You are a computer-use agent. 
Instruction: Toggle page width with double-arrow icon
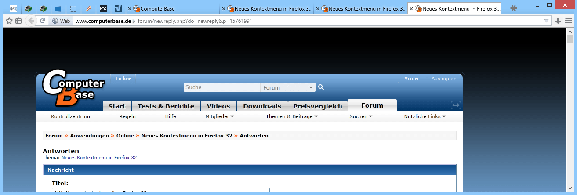pos(456,105)
